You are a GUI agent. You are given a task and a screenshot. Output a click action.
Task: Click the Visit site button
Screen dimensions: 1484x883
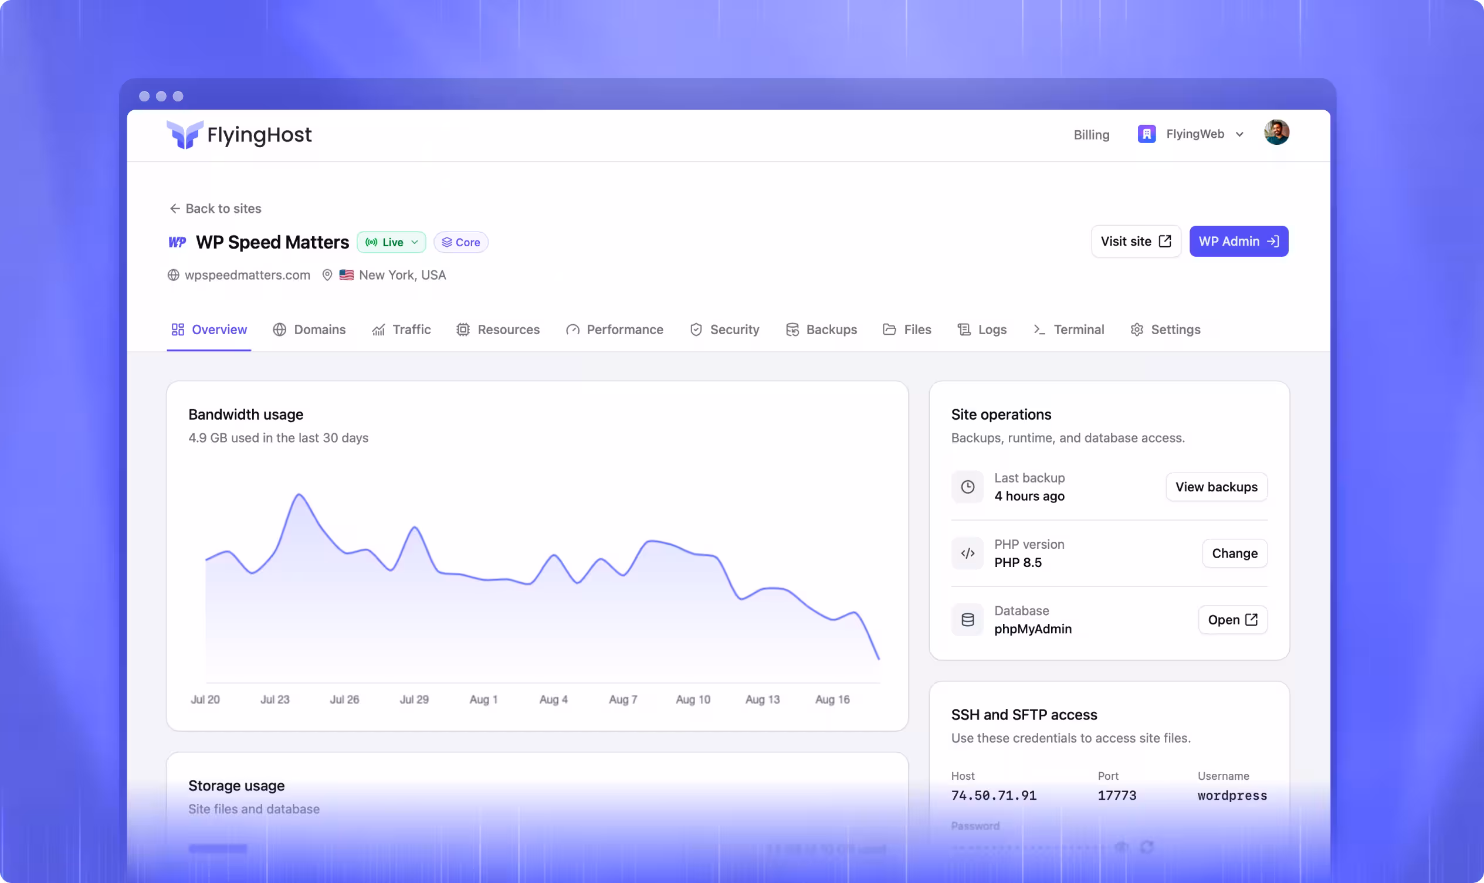(1136, 241)
